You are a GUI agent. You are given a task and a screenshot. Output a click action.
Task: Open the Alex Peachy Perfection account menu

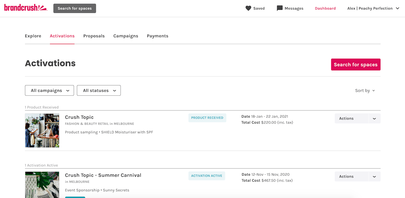tap(373, 9)
